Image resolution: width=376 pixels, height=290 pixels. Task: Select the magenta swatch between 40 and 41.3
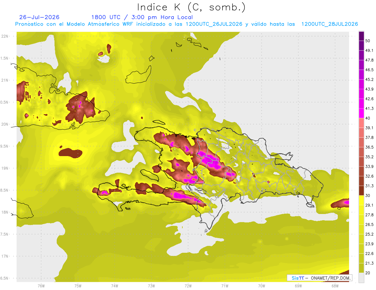[362, 113]
